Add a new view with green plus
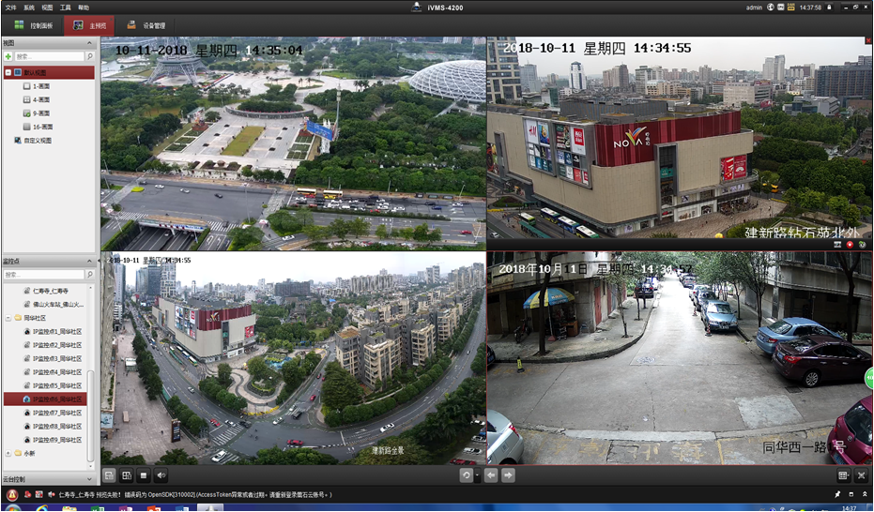The height and width of the screenshot is (512, 874). click(x=8, y=57)
